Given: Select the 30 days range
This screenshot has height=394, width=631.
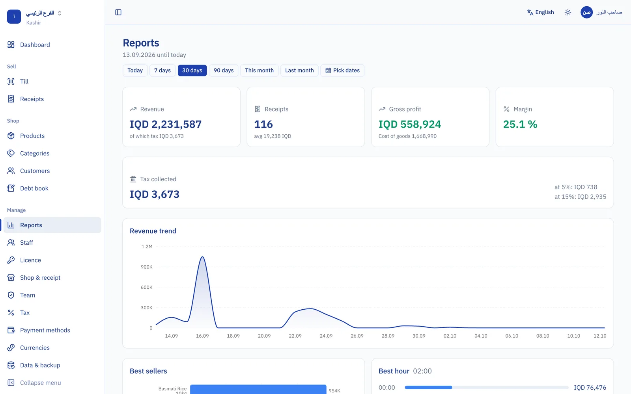Looking at the screenshot, I should (192, 71).
